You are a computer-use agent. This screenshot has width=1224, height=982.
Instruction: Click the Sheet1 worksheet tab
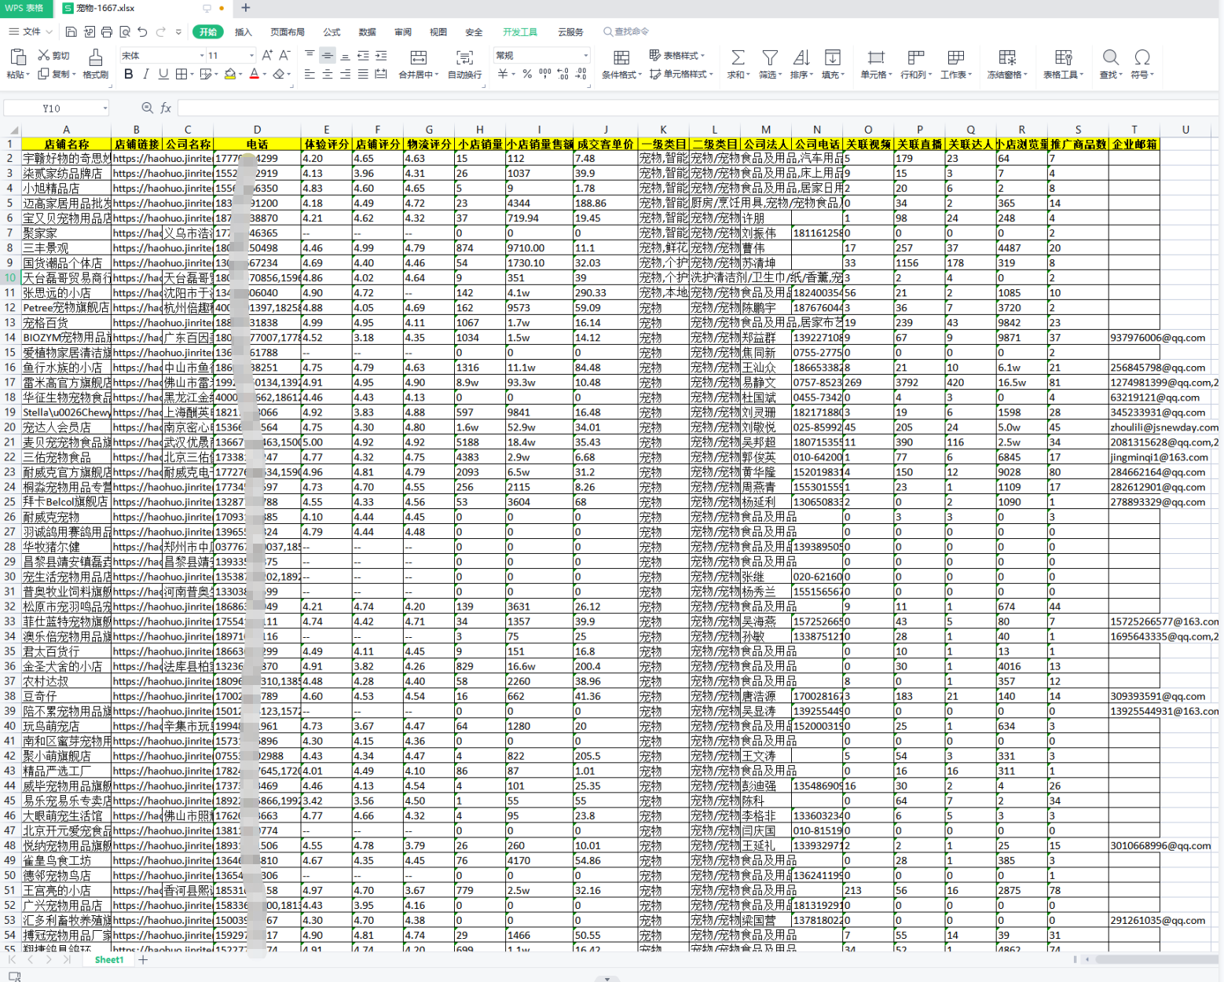pyautogui.click(x=108, y=959)
